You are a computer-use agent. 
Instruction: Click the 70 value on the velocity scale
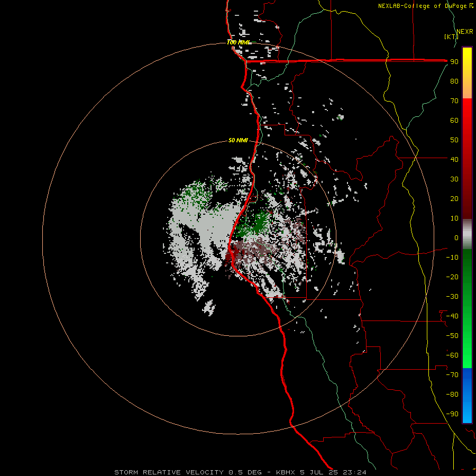[x=454, y=101]
